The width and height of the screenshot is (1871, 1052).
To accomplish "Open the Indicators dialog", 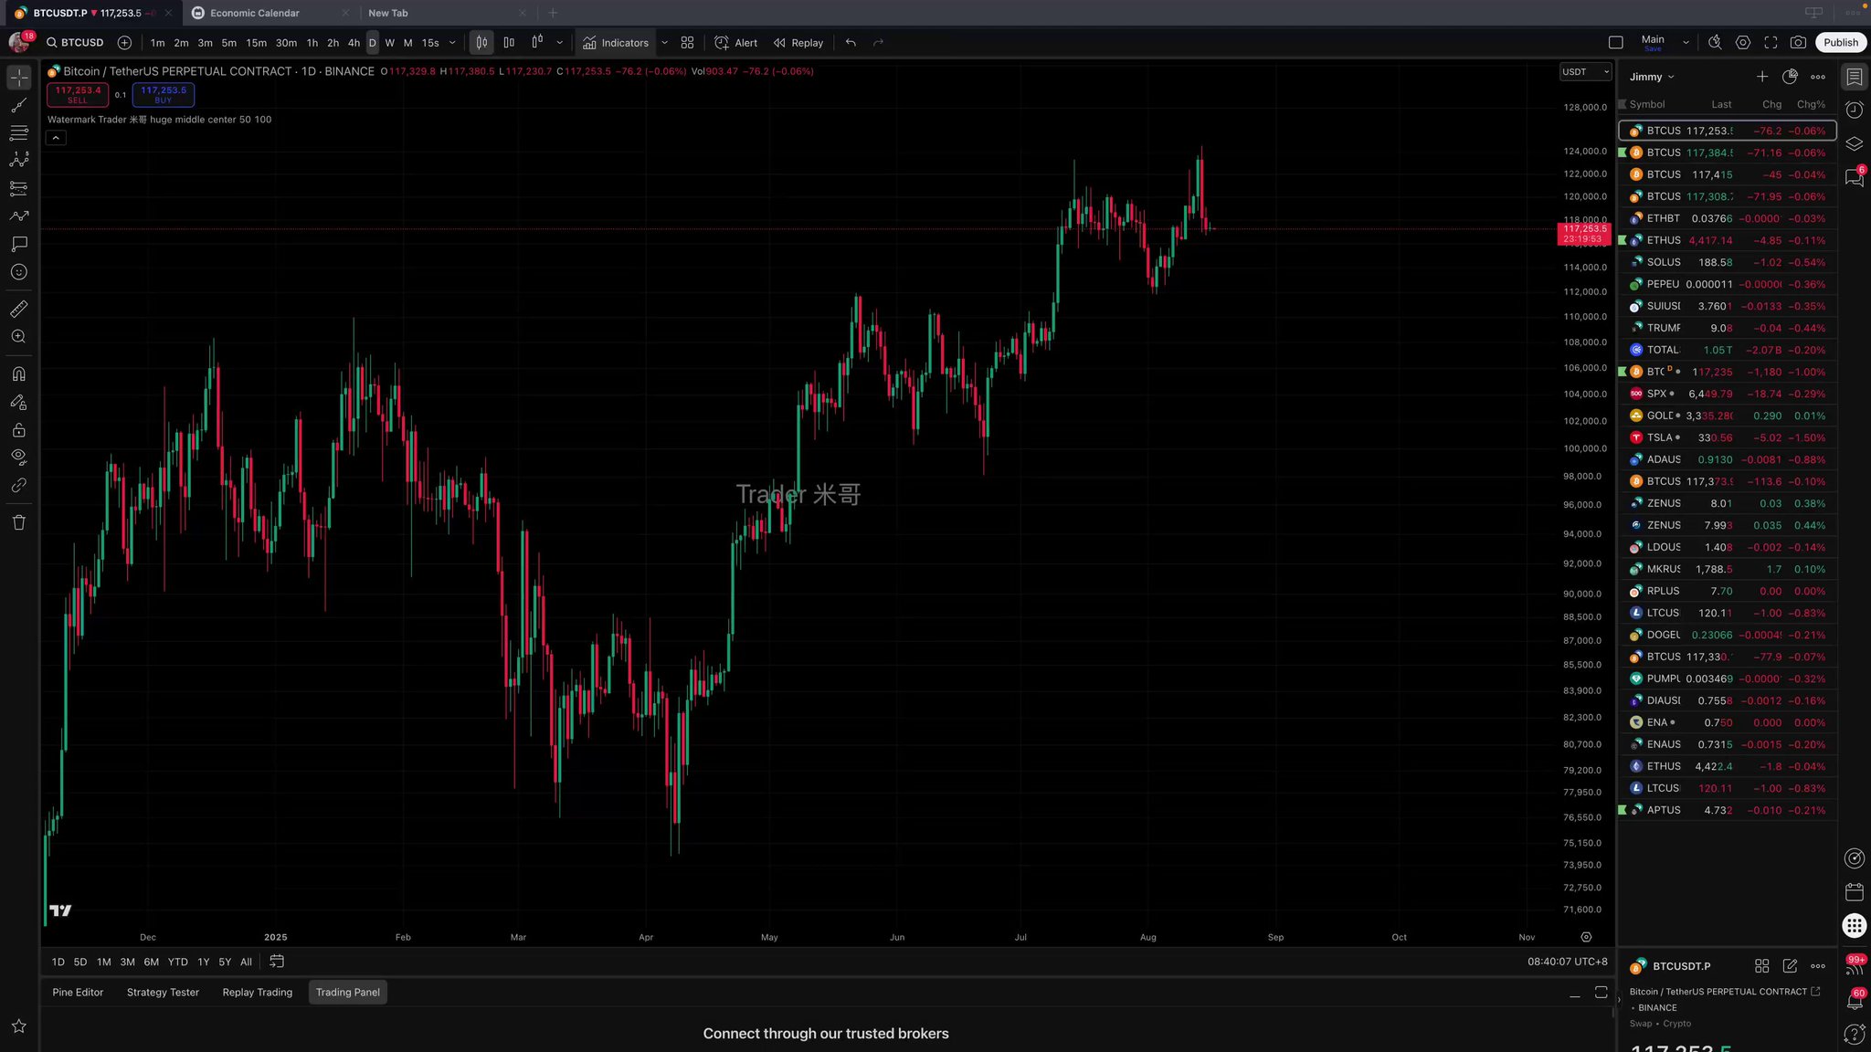I will click(x=616, y=43).
